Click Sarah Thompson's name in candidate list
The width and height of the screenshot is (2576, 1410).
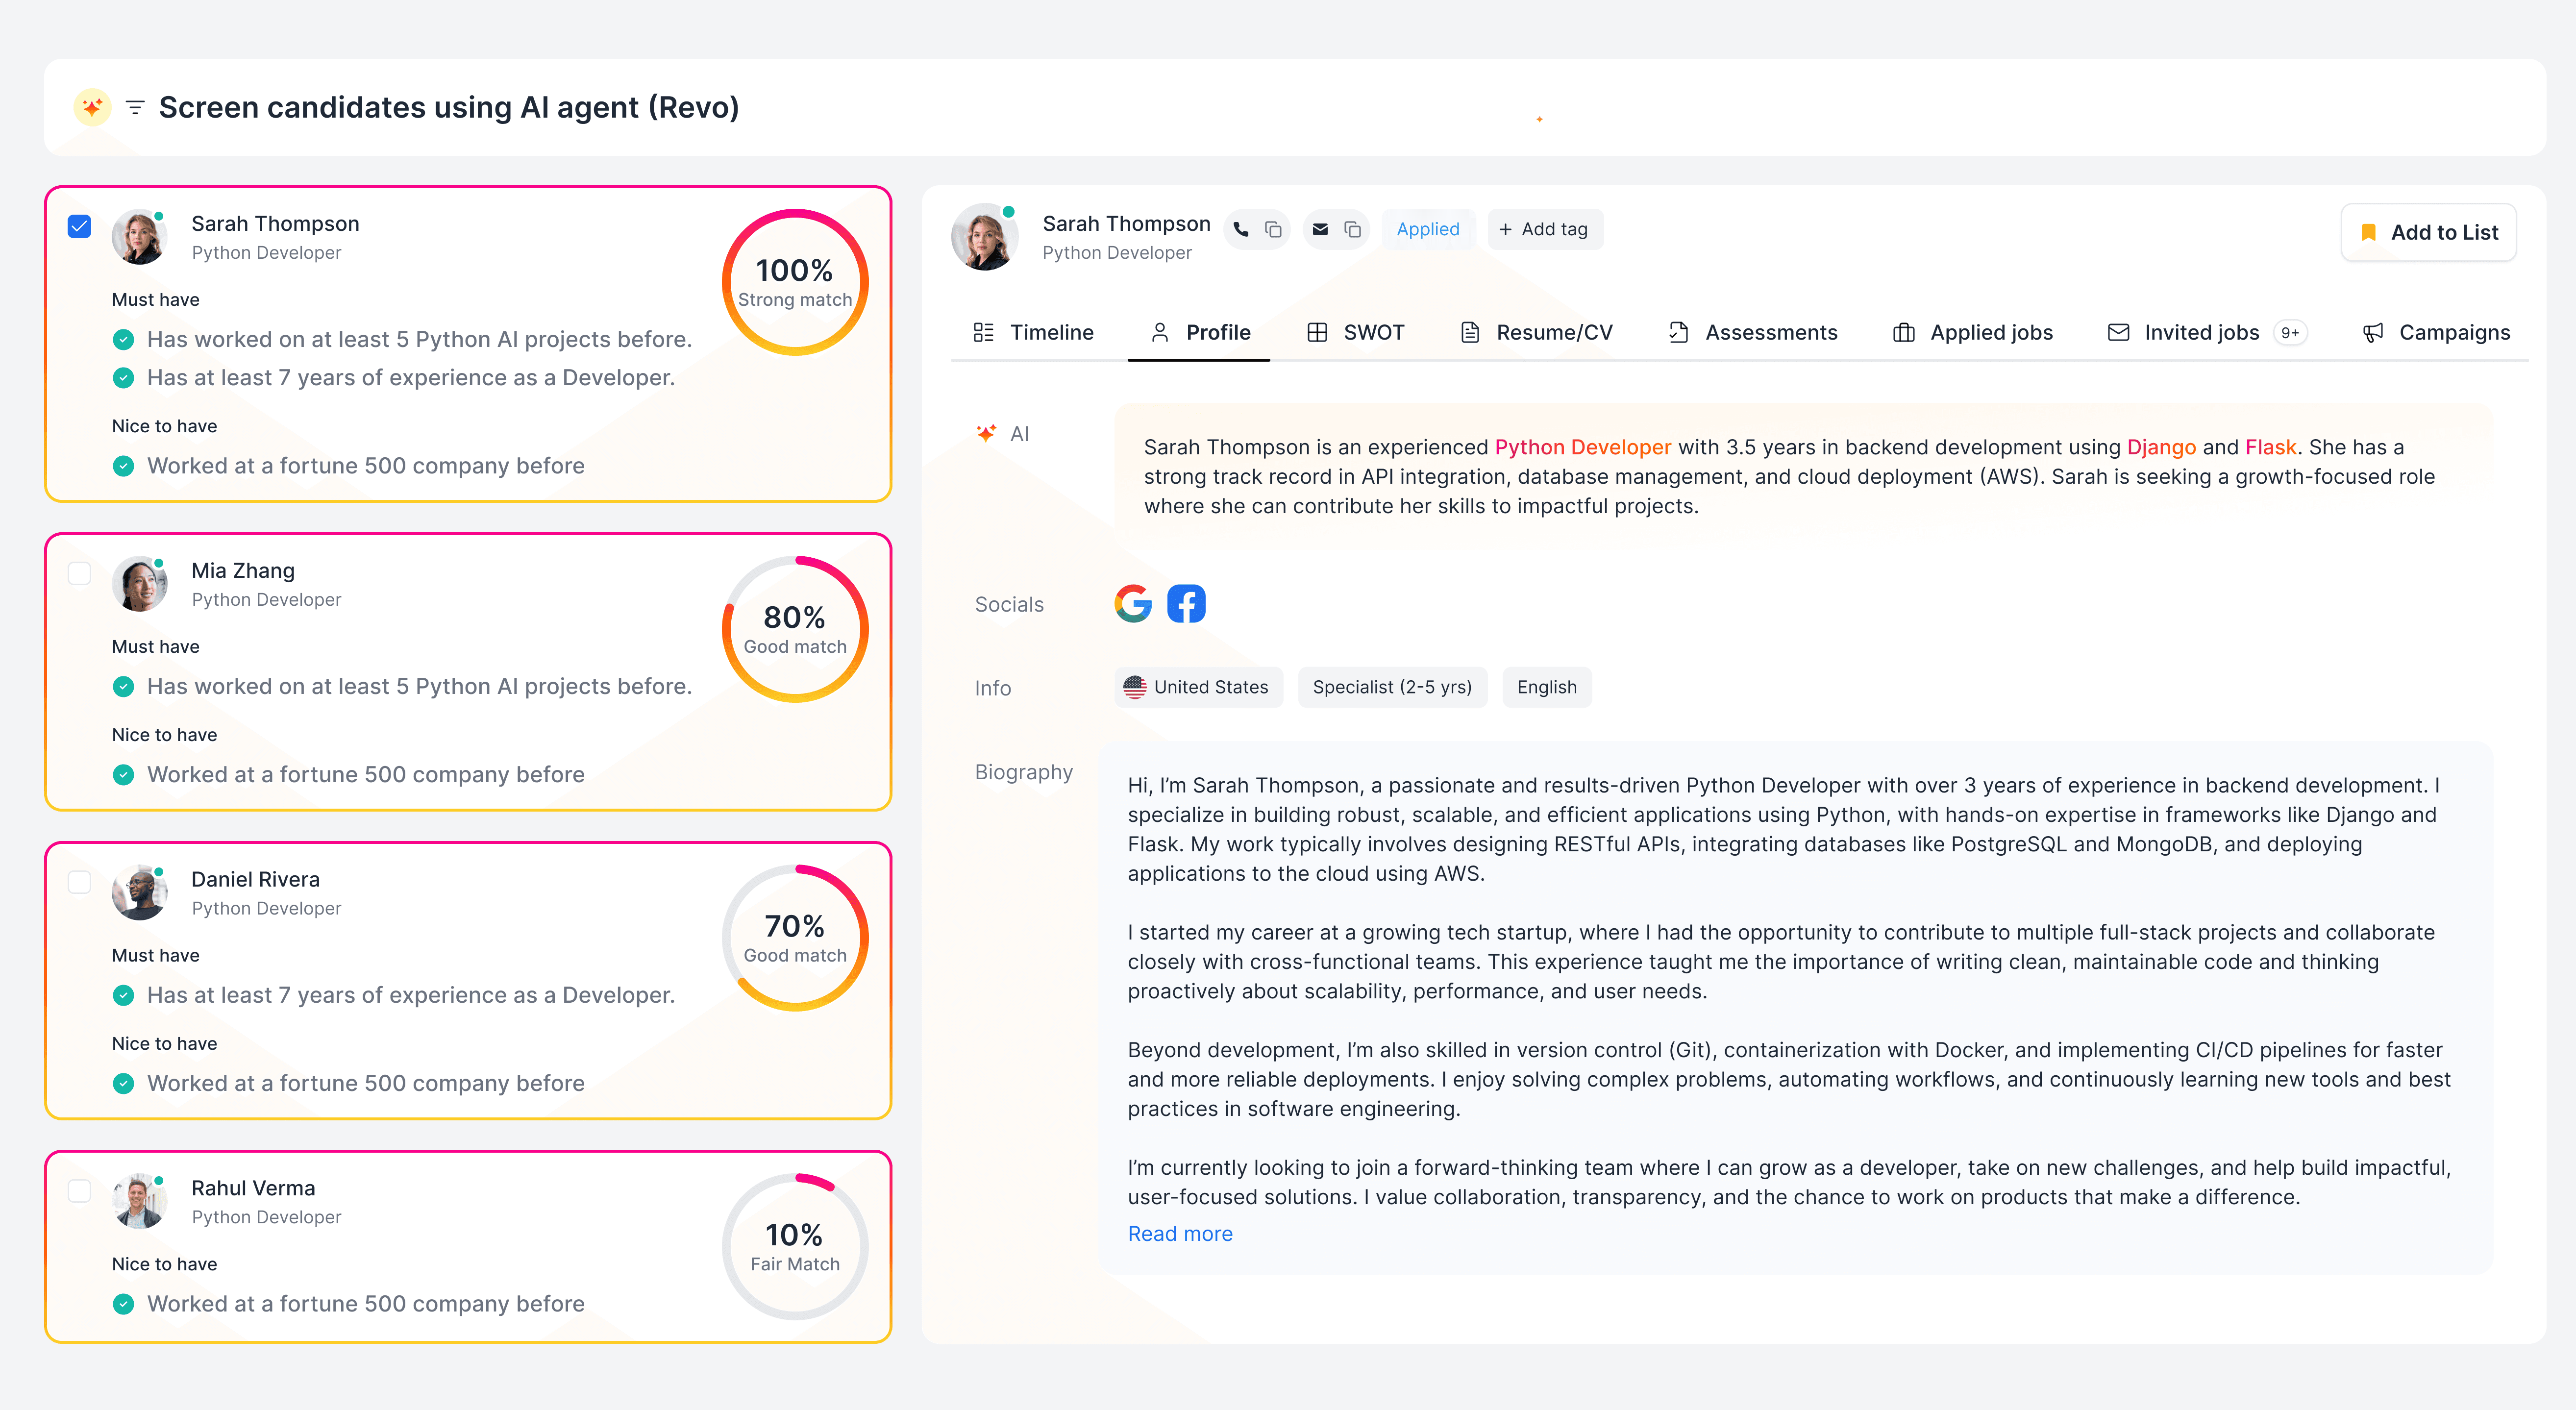coord(275,224)
